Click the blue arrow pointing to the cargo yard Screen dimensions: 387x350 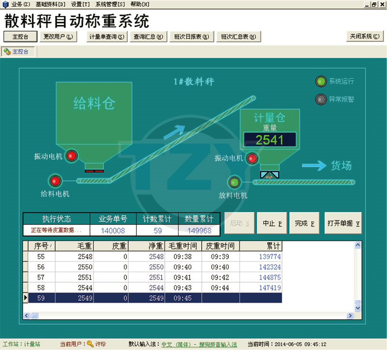coord(314,166)
